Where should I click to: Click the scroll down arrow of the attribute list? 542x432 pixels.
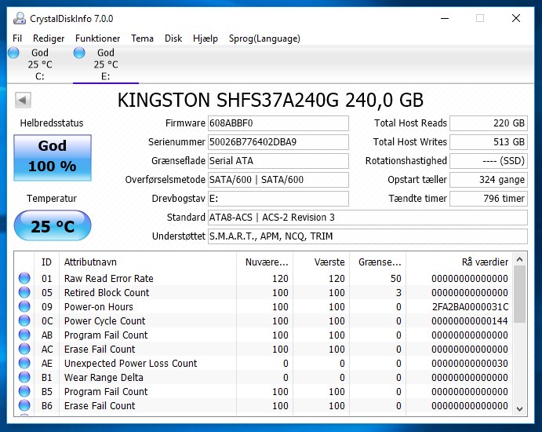(x=519, y=408)
